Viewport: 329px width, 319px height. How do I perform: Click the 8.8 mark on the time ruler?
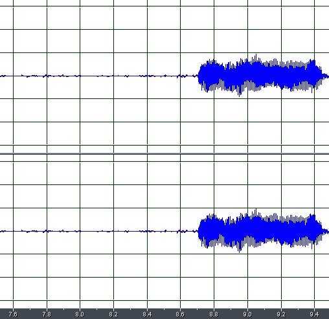pyautogui.click(x=214, y=314)
